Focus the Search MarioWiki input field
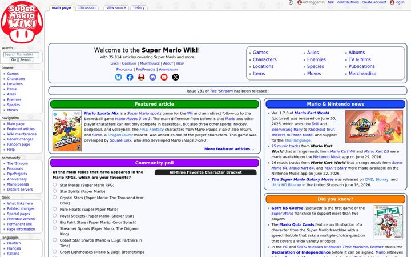The image size is (411, 257). (21, 55)
